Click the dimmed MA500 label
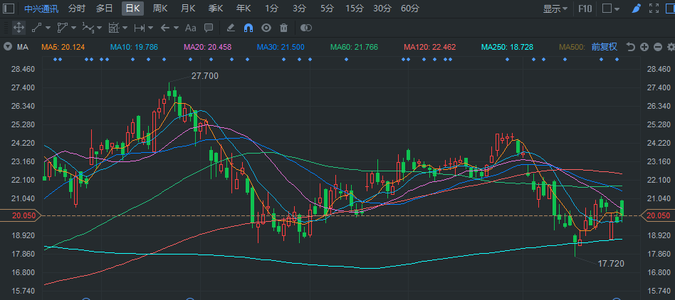This screenshot has height=300, width=675. point(572,47)
